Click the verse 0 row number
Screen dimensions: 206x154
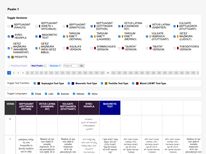click(x=10, y=119)
